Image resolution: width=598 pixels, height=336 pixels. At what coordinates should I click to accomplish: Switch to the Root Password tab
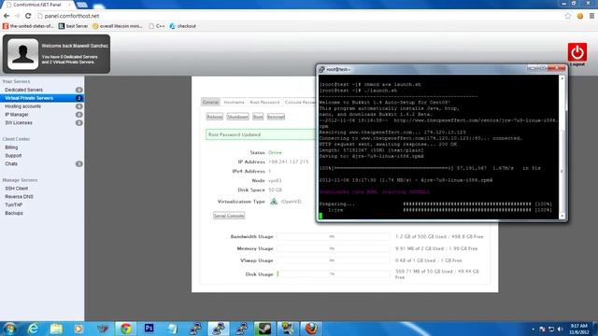264,102
